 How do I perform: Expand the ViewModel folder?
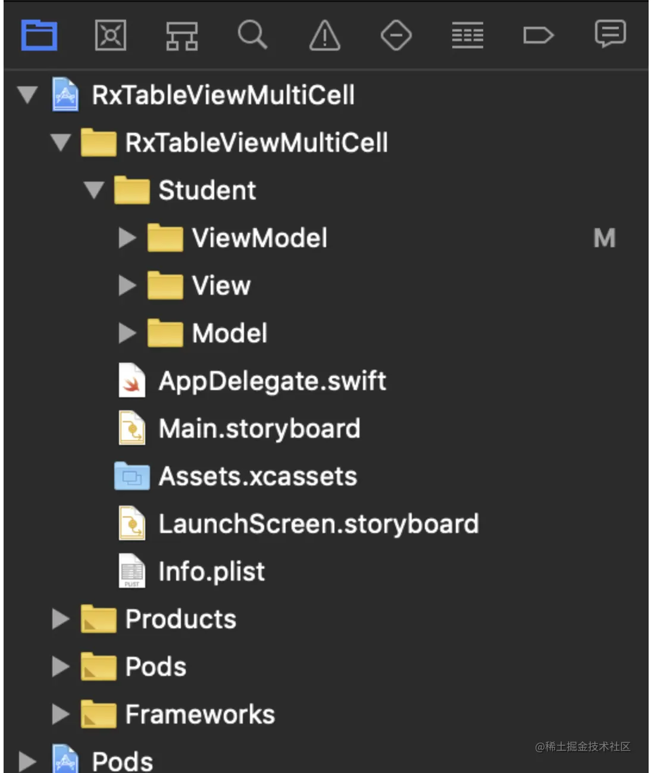click(x=127, y=238)
